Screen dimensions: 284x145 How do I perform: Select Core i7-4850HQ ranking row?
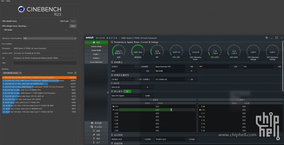(39, 109)
